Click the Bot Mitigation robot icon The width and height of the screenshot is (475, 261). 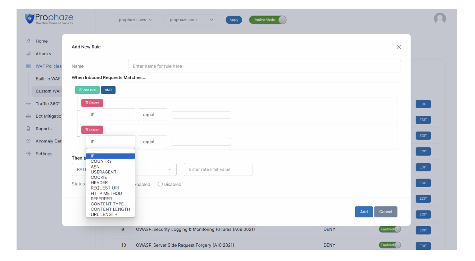(28, 116)
